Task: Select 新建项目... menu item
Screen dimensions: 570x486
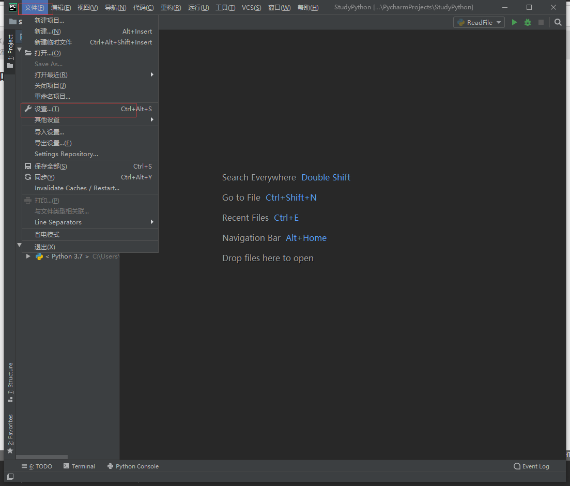Action: pyautogui.click(x=90, y=20)
